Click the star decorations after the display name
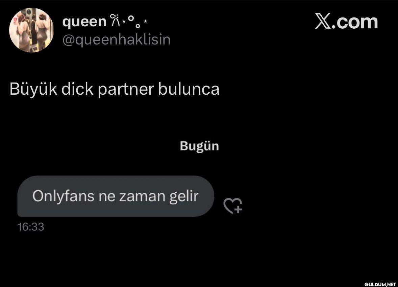This screenshot has width=398, height=287. pos(135,21)
